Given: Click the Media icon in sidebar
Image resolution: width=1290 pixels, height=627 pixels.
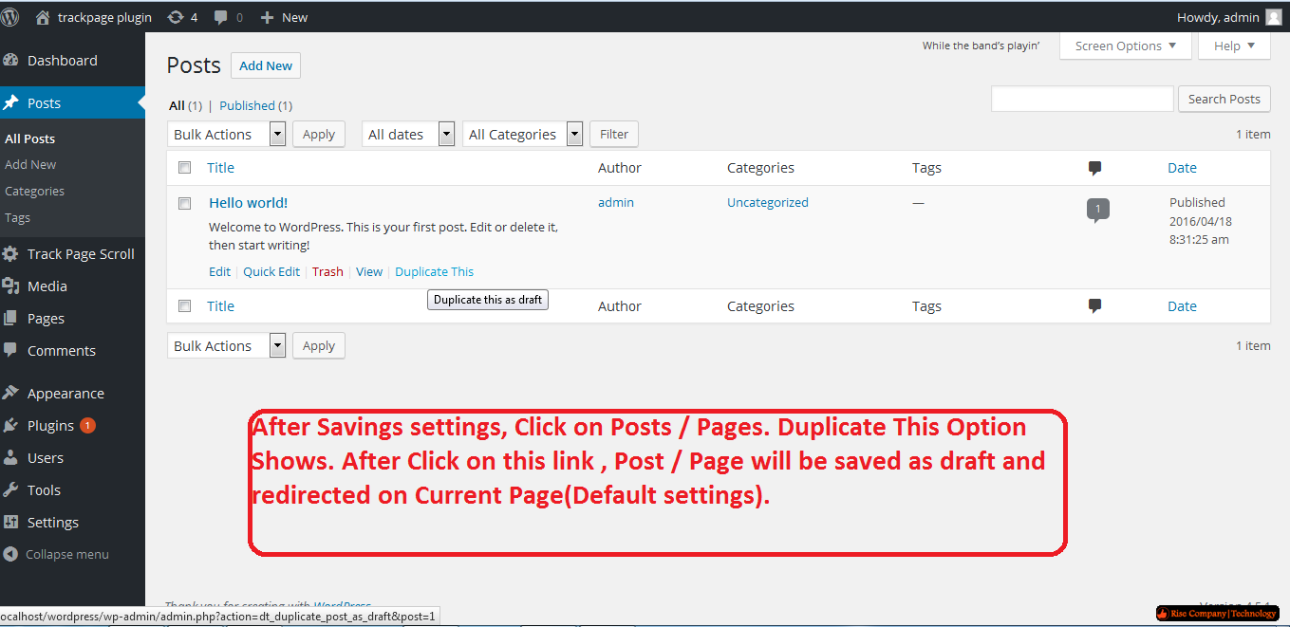Looking at the screenshot, I should 11,286.
